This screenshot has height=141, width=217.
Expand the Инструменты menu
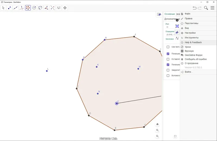coord(199,38)
